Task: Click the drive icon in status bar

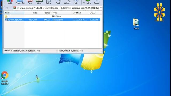Action: 6,51
